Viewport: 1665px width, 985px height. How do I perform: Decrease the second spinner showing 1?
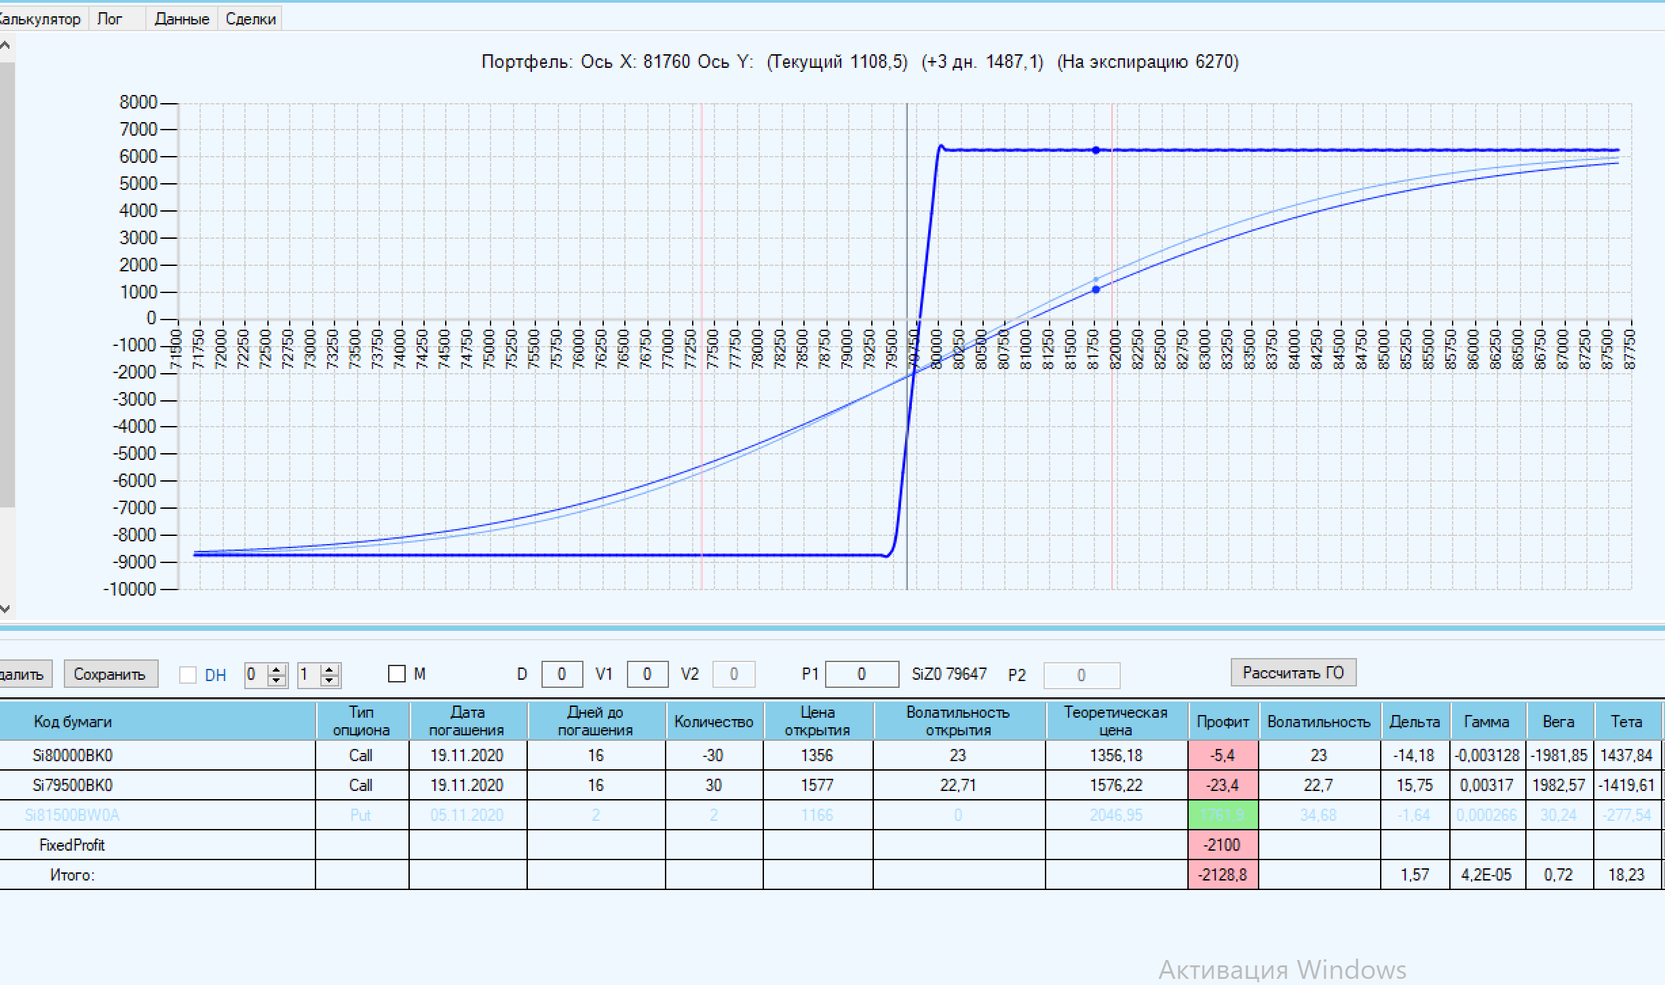pos(330,680)
